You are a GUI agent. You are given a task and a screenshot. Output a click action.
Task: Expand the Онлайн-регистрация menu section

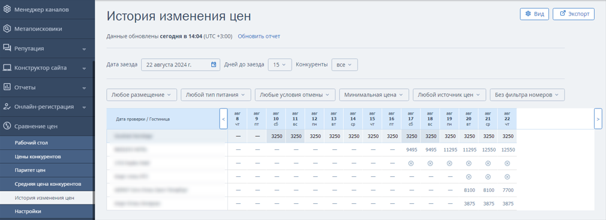point(84,107)
